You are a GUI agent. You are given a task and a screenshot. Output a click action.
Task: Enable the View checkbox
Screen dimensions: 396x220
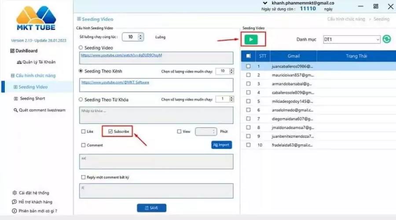[179, 132]
